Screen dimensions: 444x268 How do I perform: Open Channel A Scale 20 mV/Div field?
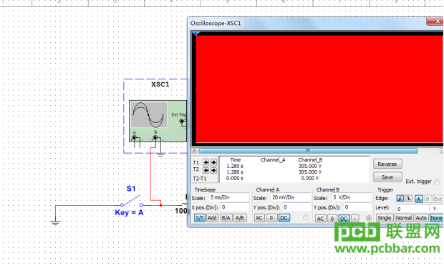tap(291, 197)
